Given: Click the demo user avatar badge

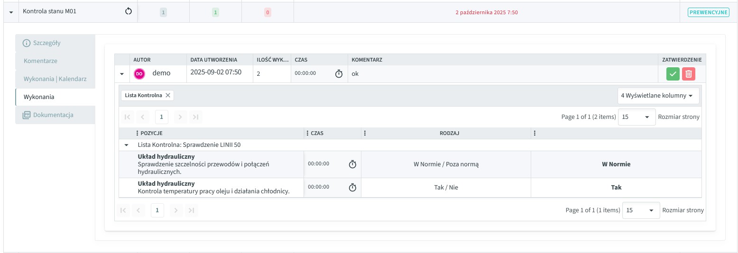Looking at the screenshot, I should point(139,73).
